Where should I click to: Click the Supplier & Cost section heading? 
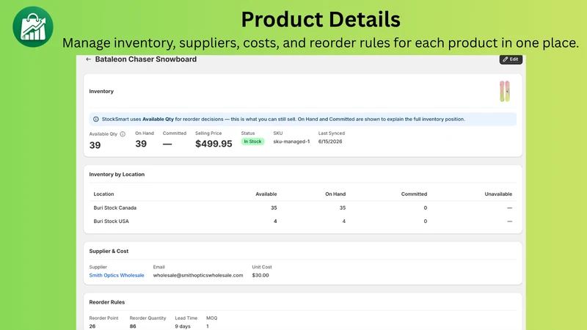click(109, 251)
